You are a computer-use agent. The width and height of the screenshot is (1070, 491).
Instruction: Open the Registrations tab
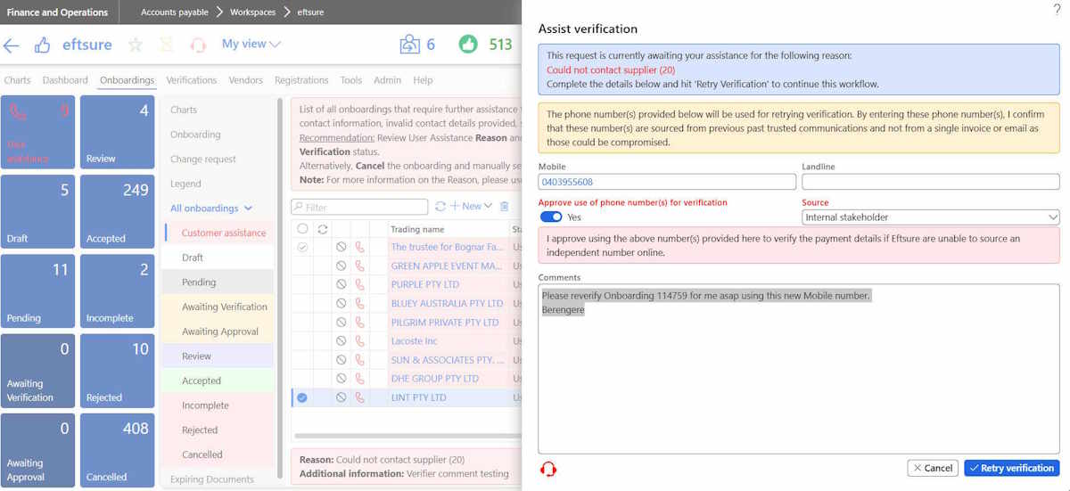click(301, 80)
